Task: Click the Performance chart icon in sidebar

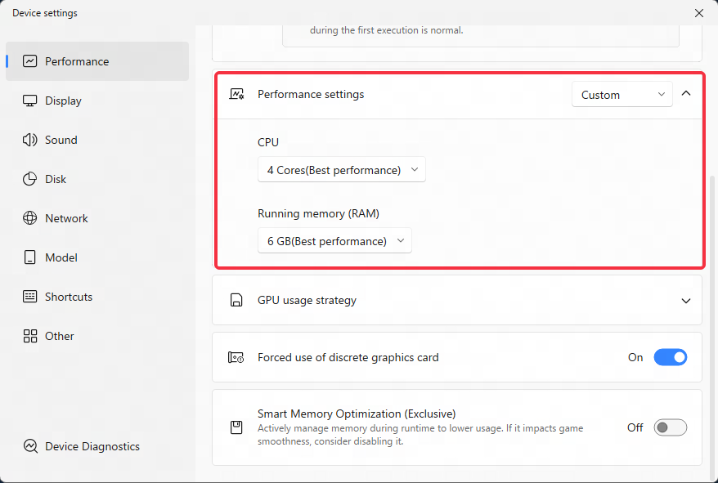Action: [x=29, y=61]
